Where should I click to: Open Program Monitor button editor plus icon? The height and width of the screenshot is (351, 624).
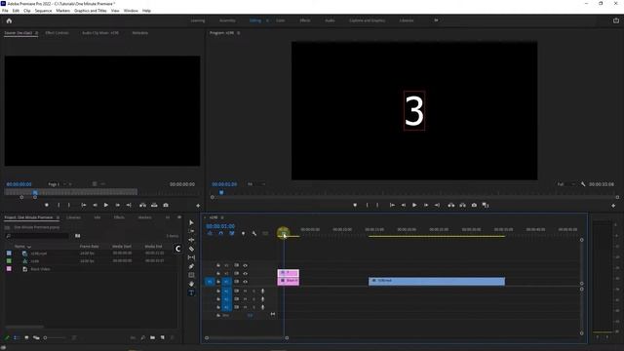click(x=613, y=206)
